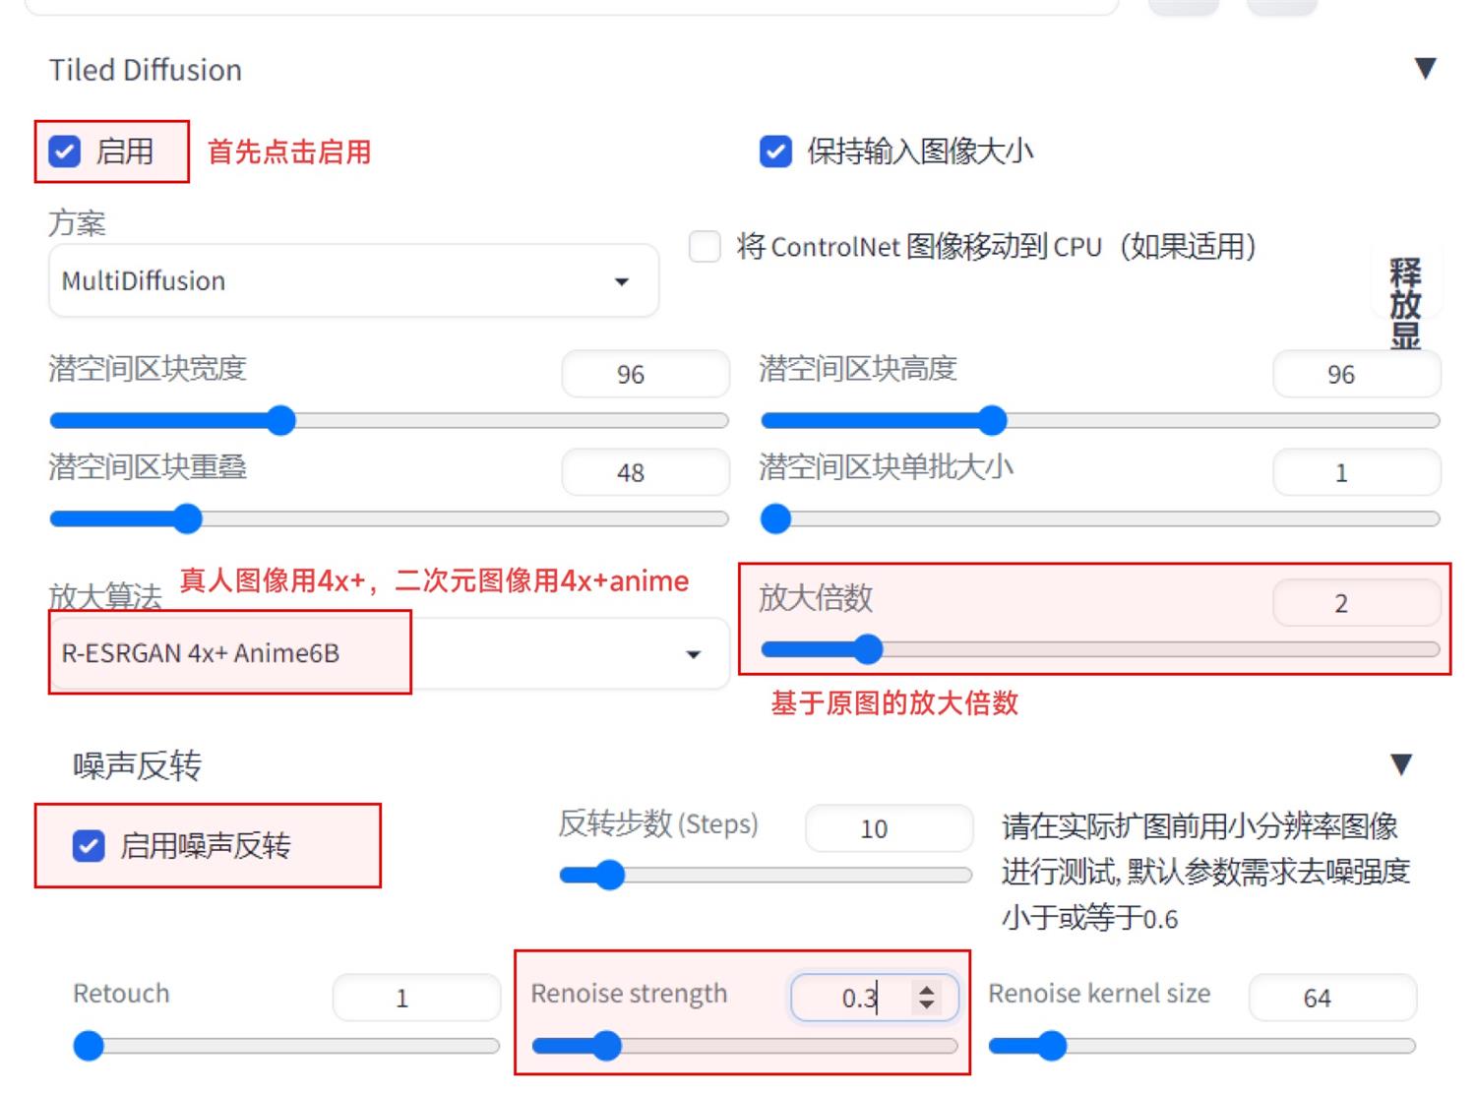Adjust the 反转步数 (Steps) slider

tap(766, 876)
